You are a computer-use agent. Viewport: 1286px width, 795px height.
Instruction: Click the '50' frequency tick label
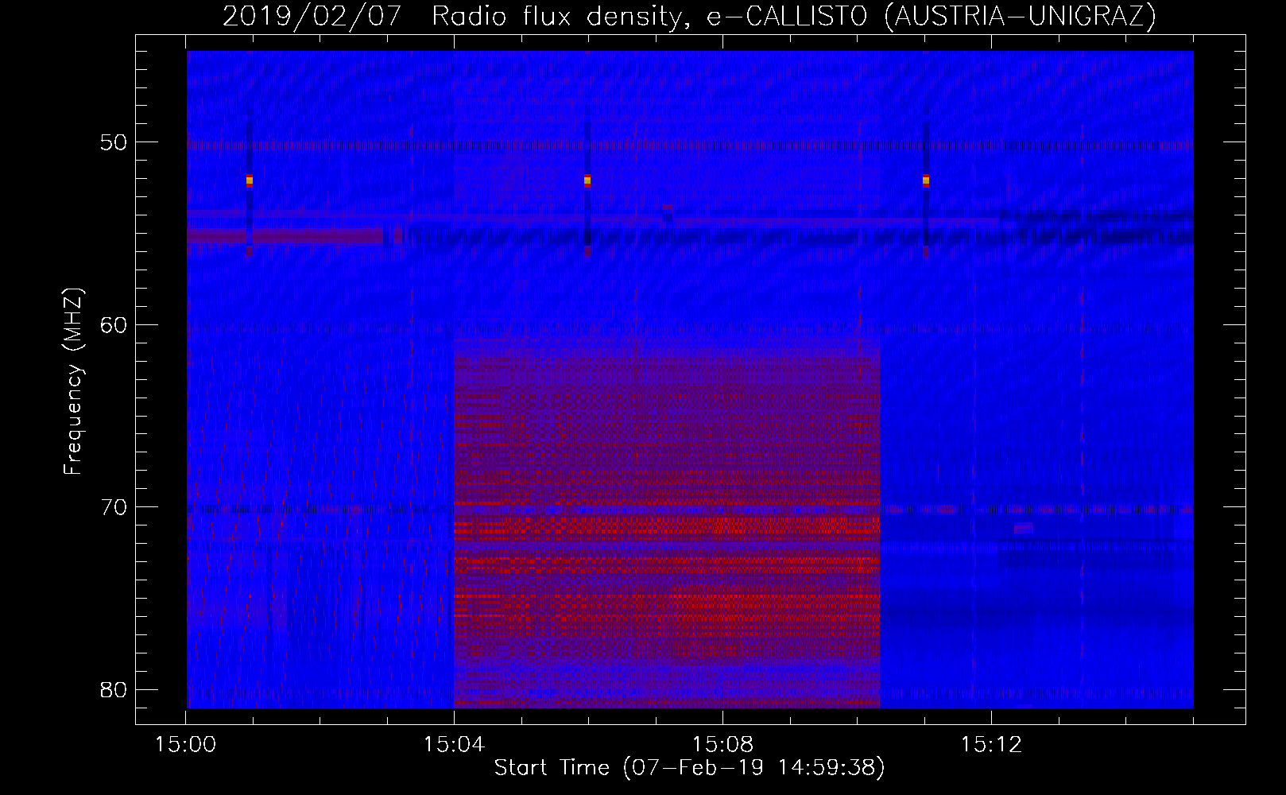pyautogui.click(x=114, y=142)
